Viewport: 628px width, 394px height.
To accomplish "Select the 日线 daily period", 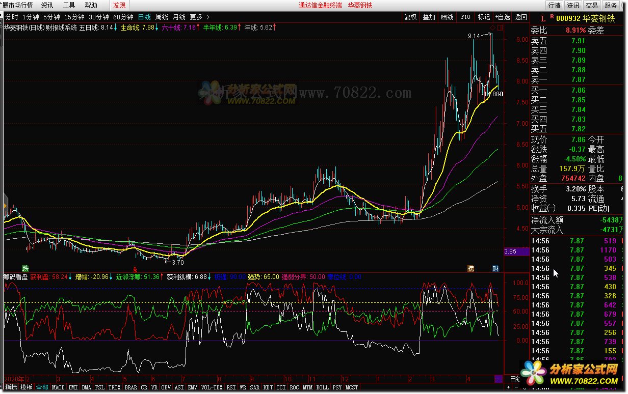I will click(144, 17).
